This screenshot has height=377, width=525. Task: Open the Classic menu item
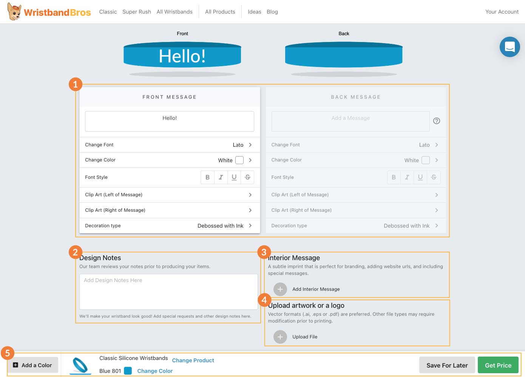tap(108, 12)
